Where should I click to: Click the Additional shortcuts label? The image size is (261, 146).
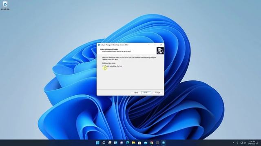click(109, 63)
